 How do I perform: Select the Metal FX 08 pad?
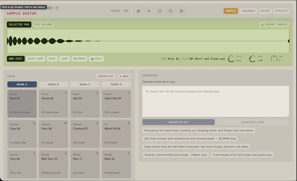click(x=116, y=134)
